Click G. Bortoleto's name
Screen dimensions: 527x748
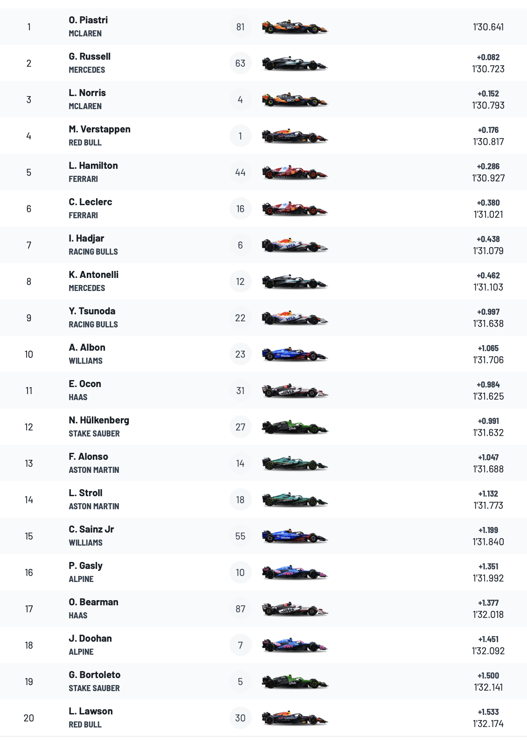pyautogui.click(x=94, y=675)
